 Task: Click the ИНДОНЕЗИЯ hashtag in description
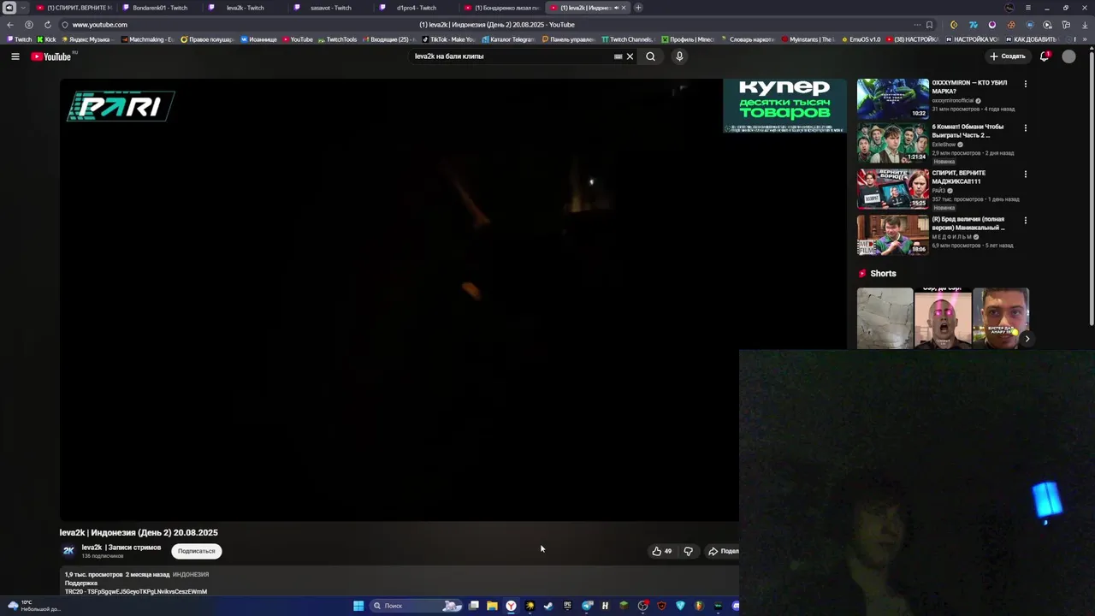[x=191, y=575]
